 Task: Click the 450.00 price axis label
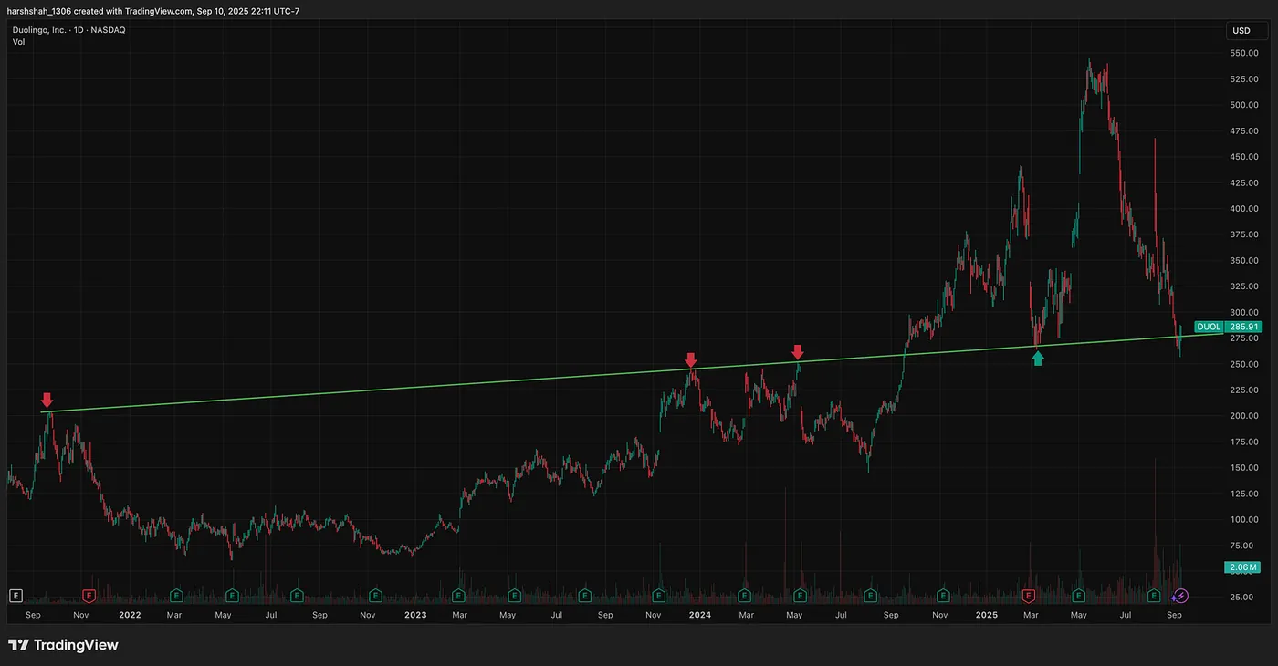tap(1242, 156)
